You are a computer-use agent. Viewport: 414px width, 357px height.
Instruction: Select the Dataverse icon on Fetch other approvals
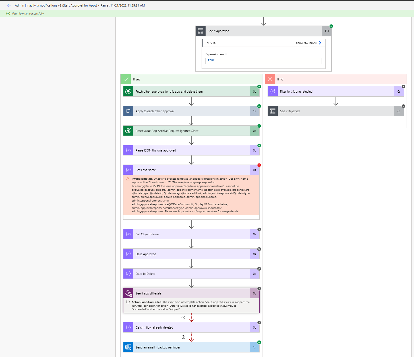pos(128,91)
